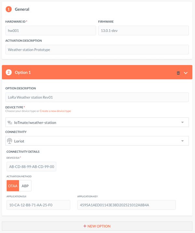
Task: Open the Connectivity dropdown arrow
Action: tap(182, 141)
